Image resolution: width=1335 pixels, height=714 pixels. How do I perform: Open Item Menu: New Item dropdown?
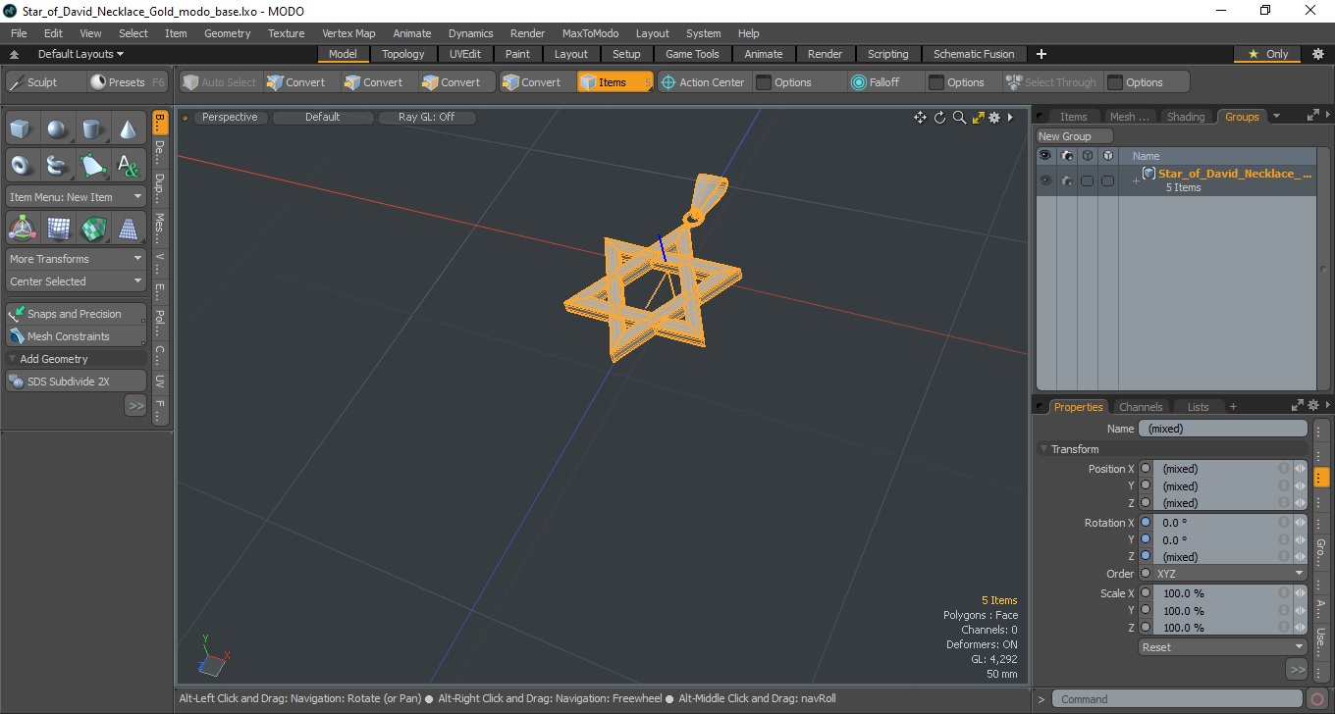coord(76,197)
